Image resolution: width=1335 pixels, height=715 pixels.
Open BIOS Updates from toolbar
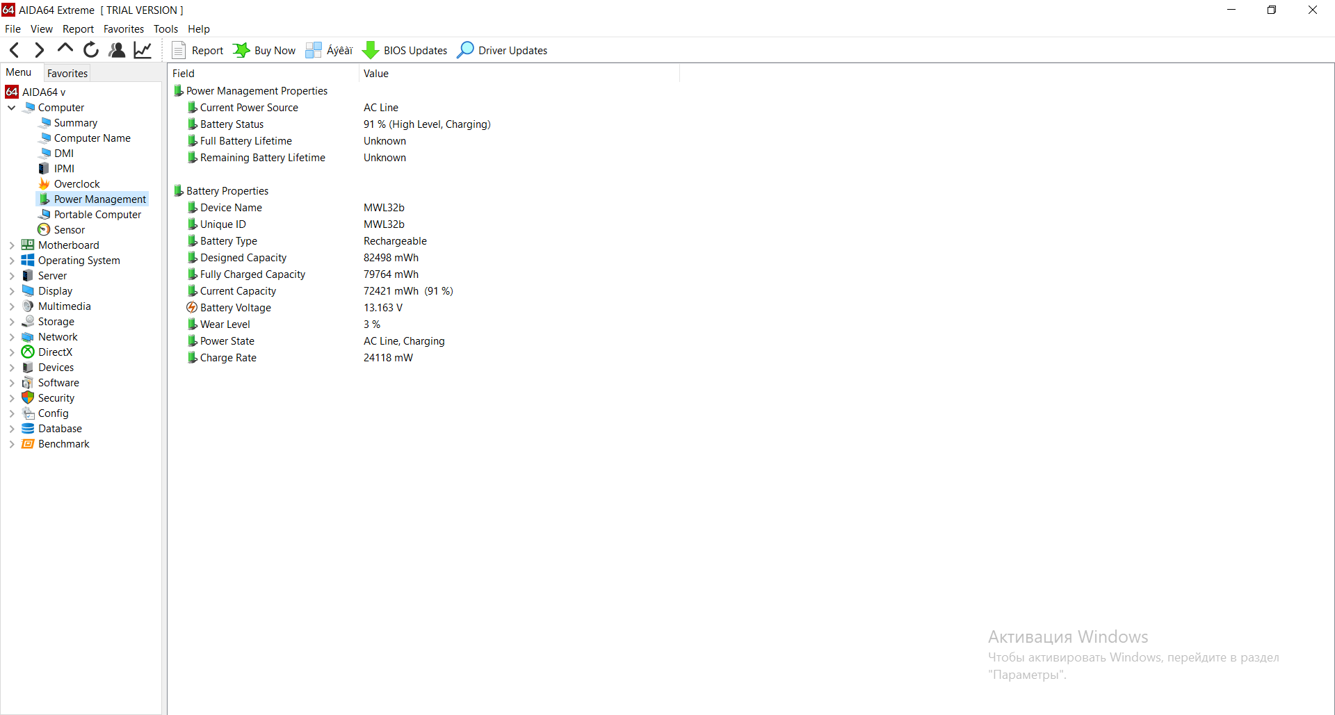[405, 50]
